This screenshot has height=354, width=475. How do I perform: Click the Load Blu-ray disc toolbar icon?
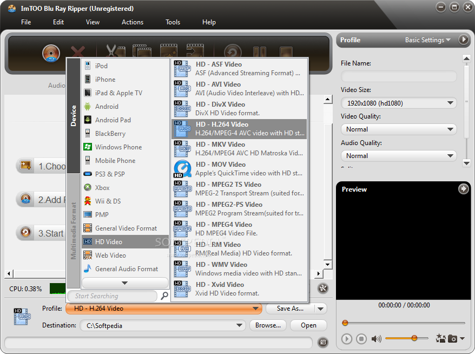tap(51, 53)
